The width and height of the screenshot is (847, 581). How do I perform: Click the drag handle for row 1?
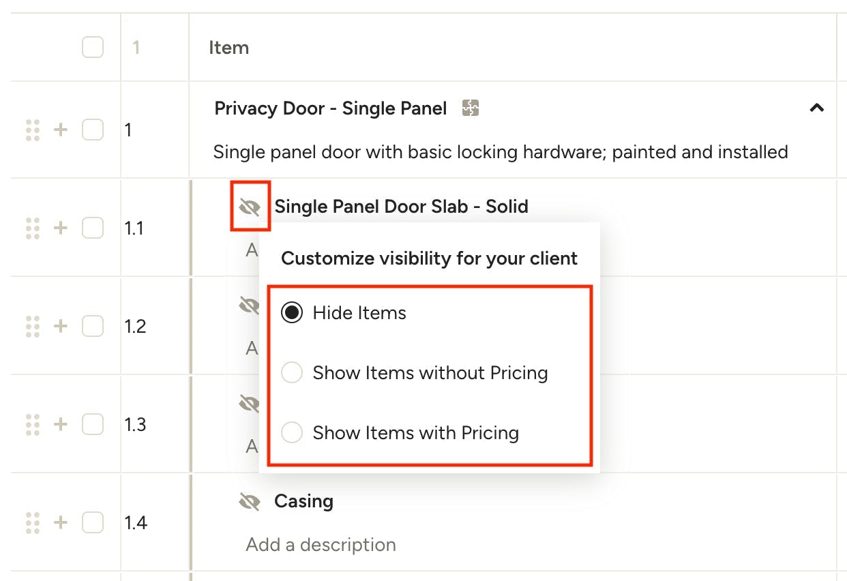(x=32, y=130)
